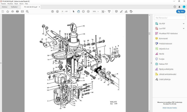
Task: Click Aloita maksuton kokeilu link
Action: pos(170,108)
